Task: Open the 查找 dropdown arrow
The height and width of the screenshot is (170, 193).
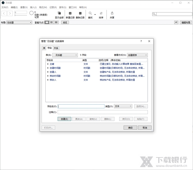Action: point(95,14)
